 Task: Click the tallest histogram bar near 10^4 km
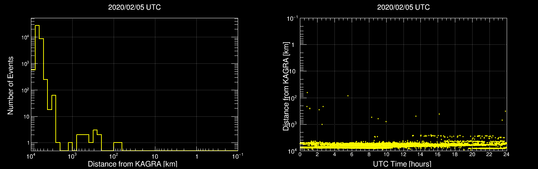[37, 88]
